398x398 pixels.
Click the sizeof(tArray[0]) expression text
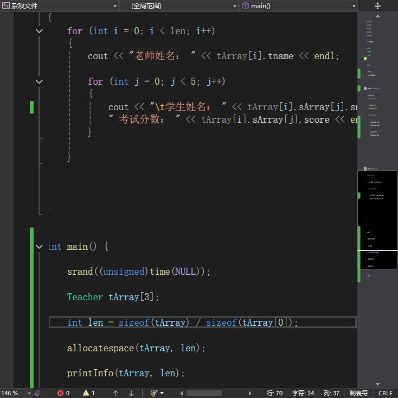[x=249, y=323]
